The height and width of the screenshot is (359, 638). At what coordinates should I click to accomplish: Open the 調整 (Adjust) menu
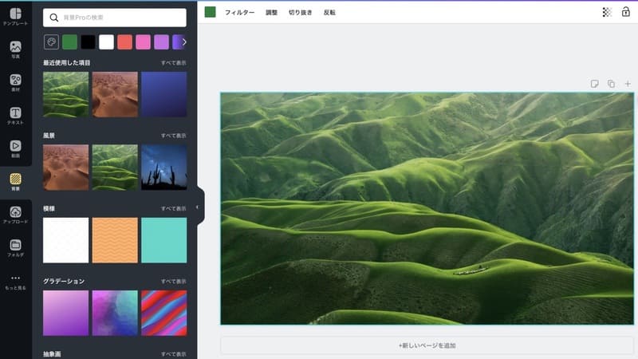(x=271, y=13)
